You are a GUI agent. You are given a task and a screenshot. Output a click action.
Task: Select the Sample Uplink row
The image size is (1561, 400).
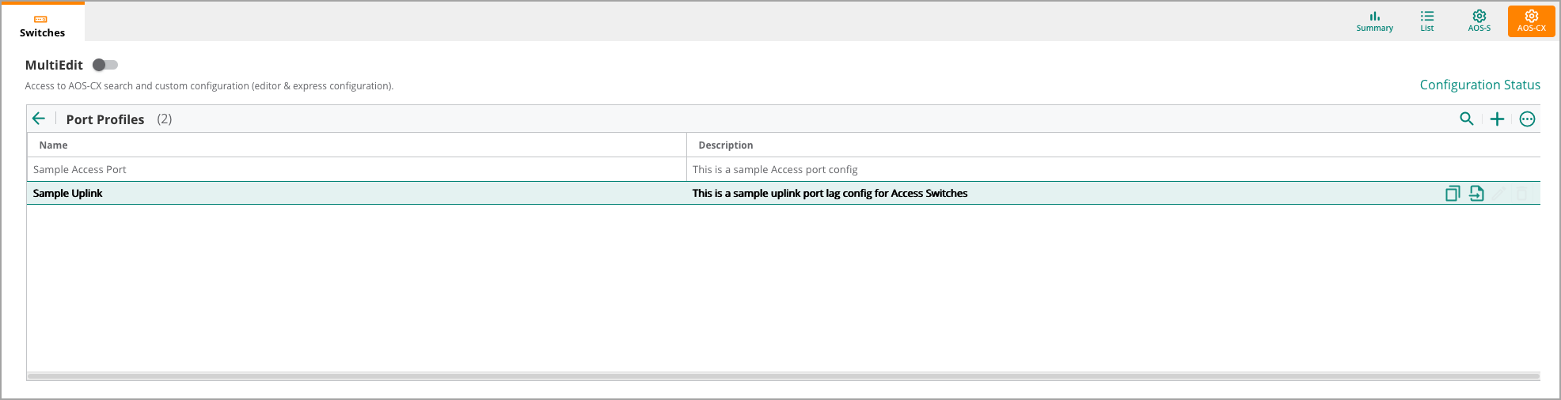click(x=784, y=193)
